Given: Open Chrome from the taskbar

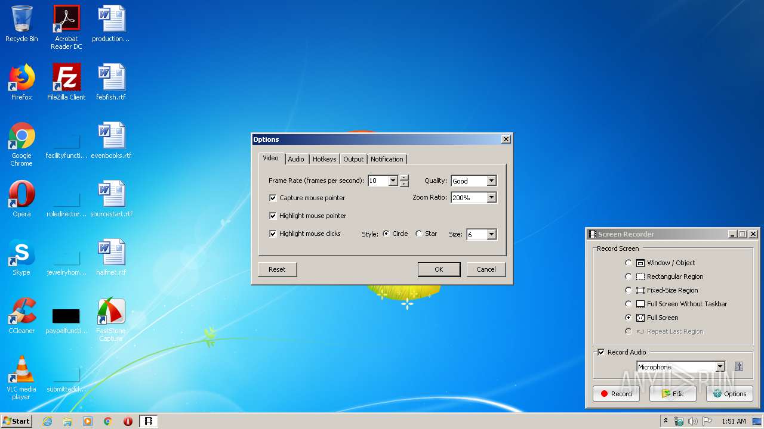Looking at the screenshot, I should (x=108, y=421).
